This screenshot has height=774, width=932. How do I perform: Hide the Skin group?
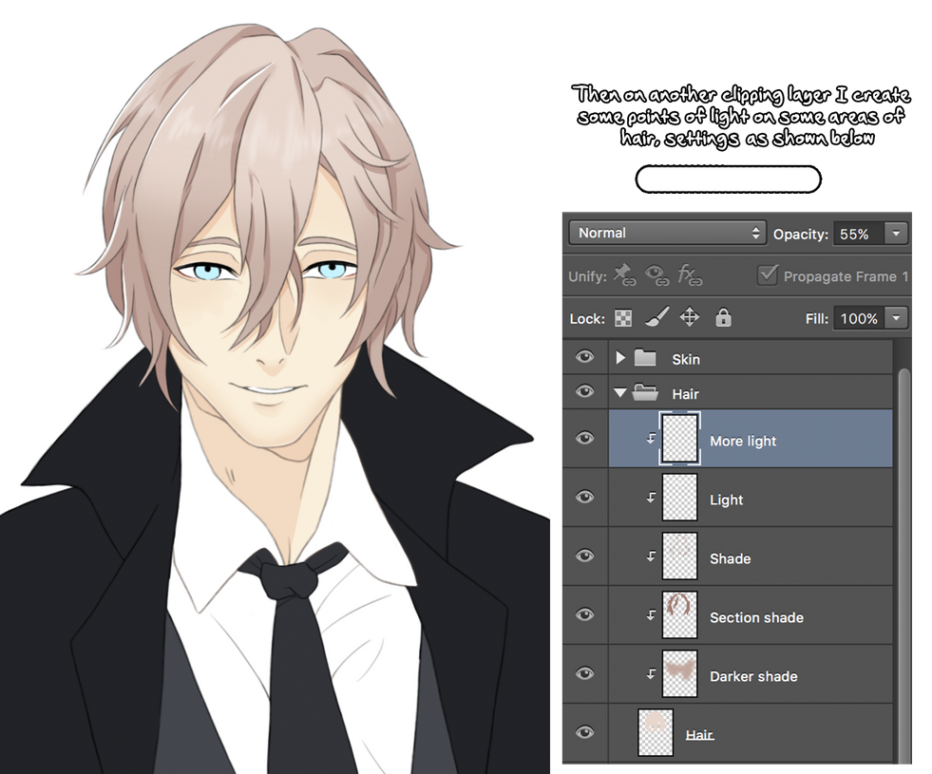coord(585,356)
